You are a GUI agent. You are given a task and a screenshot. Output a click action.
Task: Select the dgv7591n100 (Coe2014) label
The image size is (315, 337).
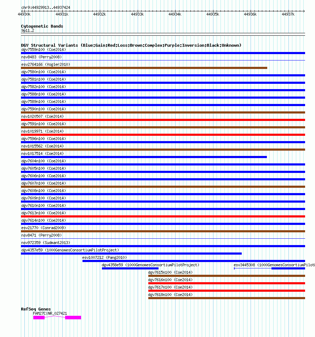coord(44,124)
